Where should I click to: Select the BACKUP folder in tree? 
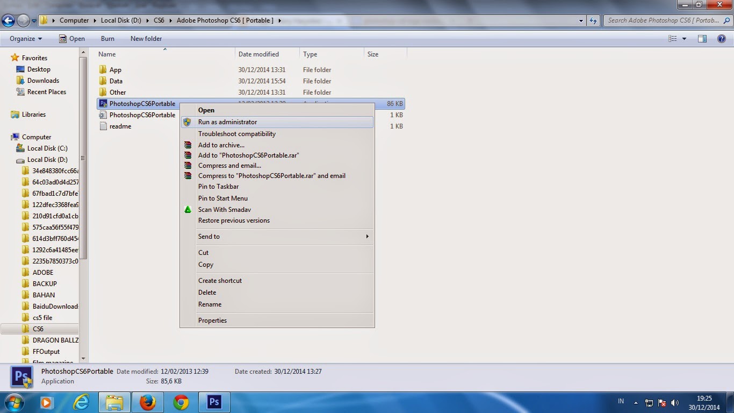[45, 284]
